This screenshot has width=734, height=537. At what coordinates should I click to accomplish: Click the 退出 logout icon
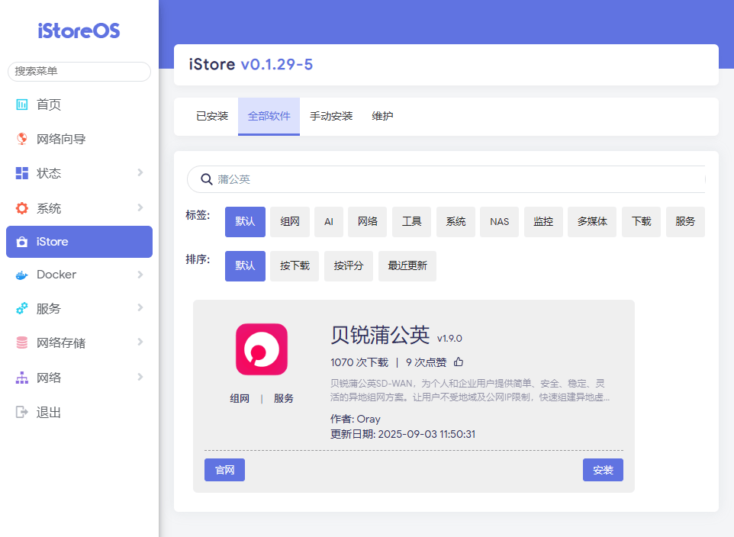click(22, 412)
